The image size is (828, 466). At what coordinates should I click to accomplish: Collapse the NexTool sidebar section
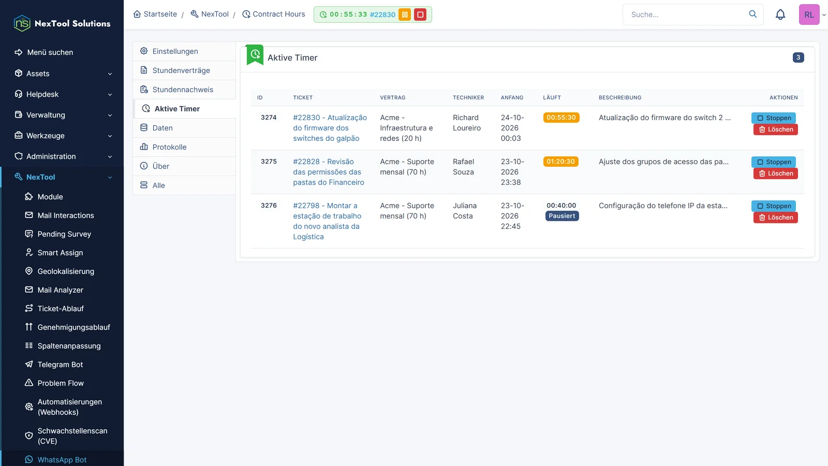(x=62, y=177)
